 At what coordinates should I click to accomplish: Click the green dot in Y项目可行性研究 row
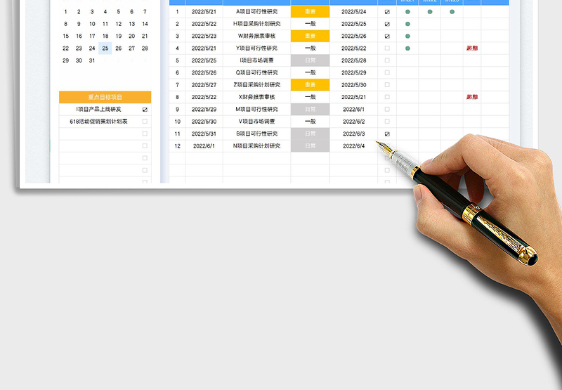(408, 48)
